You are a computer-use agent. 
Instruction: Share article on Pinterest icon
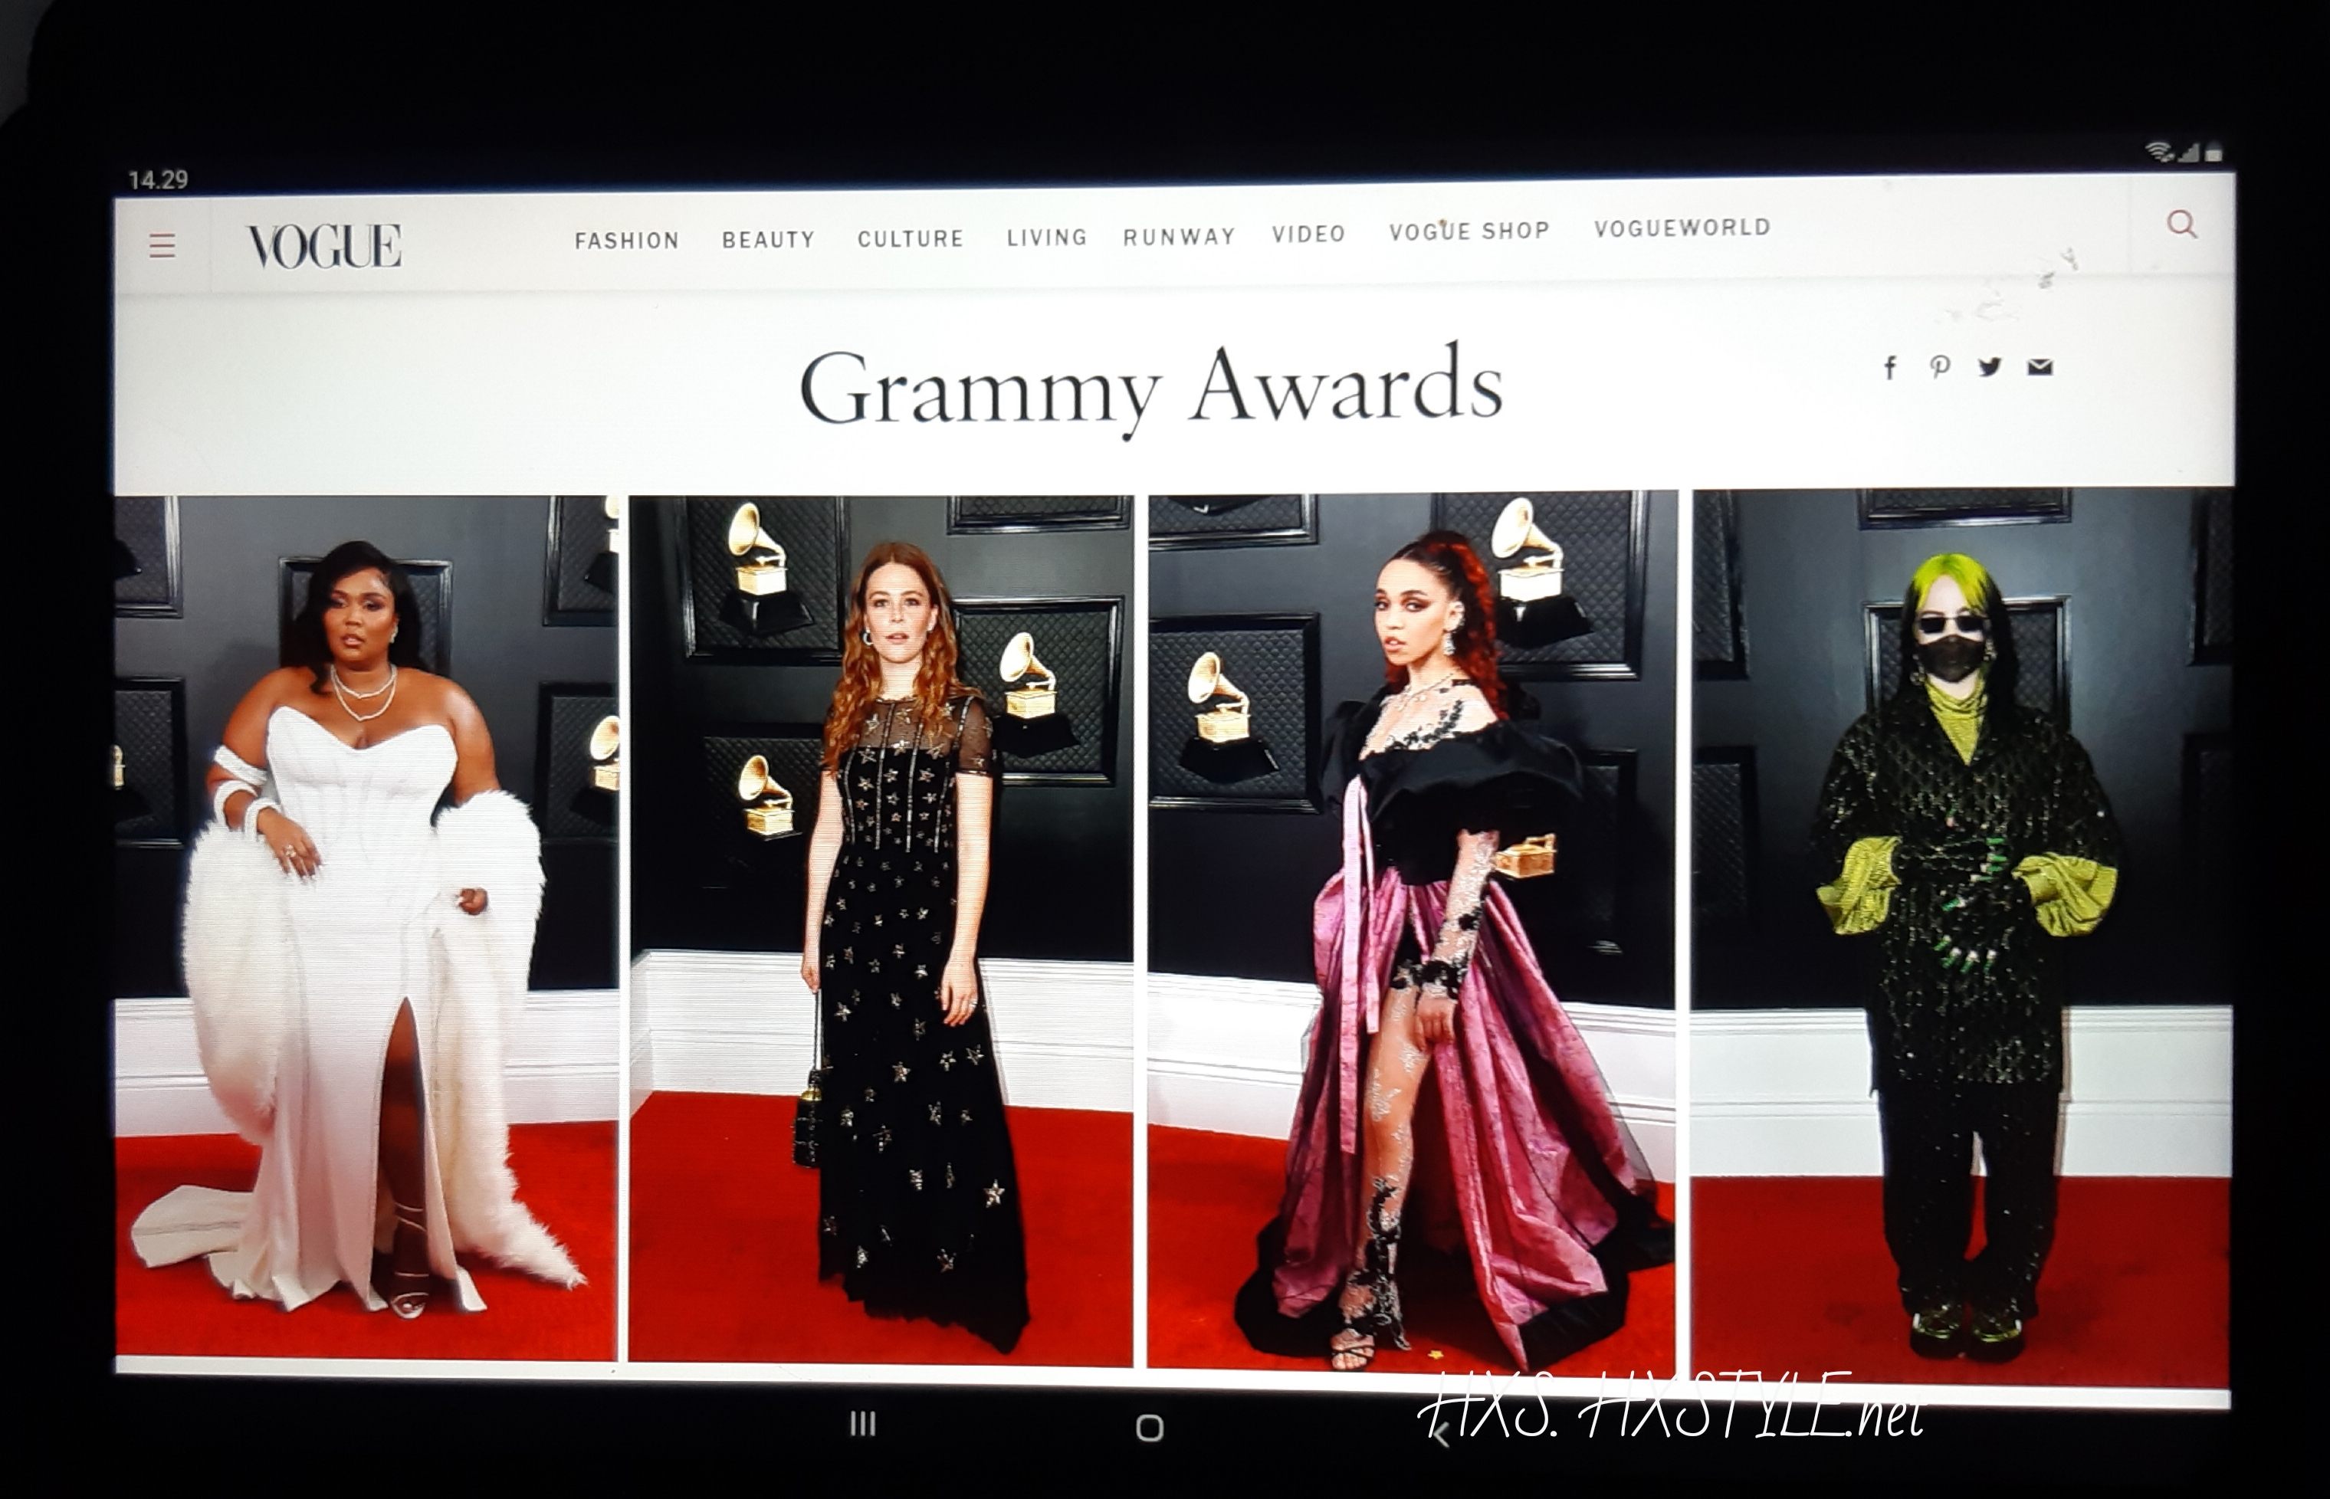pyautogui.click(x=1940, y=367)
